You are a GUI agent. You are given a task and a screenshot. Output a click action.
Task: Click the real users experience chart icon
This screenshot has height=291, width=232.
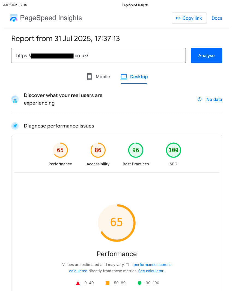click(x=15, y=99)
